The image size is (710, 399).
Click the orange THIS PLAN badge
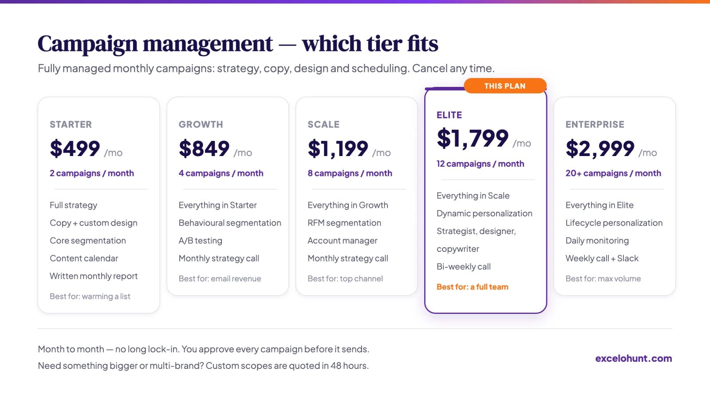505,86
